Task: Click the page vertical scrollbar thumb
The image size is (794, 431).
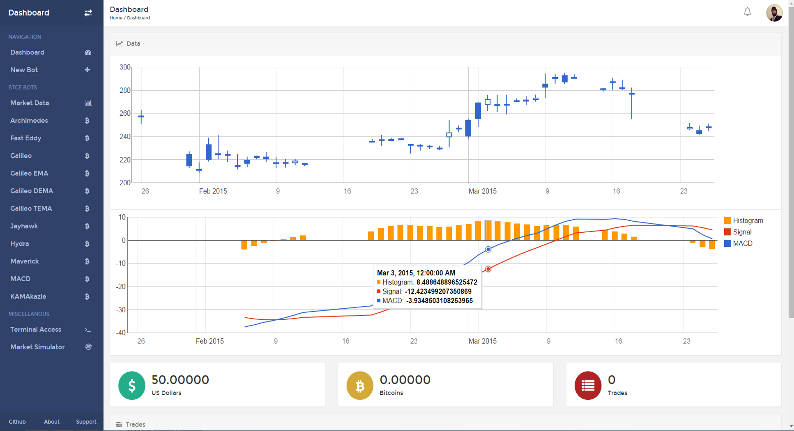Action: tap(791, 162)
